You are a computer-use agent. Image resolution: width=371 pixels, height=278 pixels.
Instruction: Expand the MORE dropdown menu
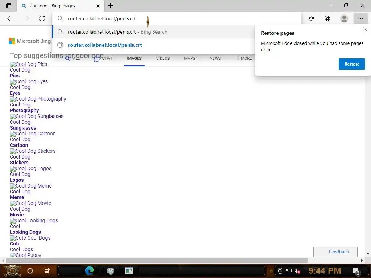pyautogui.click(x=245, y=58)
